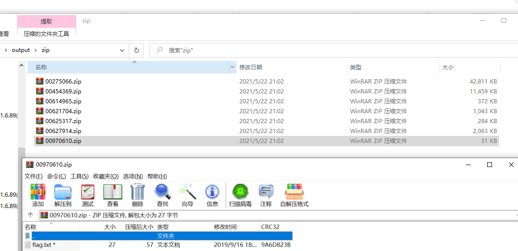
Task: Select the 00621704.zip archive icon
Action: 40,111
